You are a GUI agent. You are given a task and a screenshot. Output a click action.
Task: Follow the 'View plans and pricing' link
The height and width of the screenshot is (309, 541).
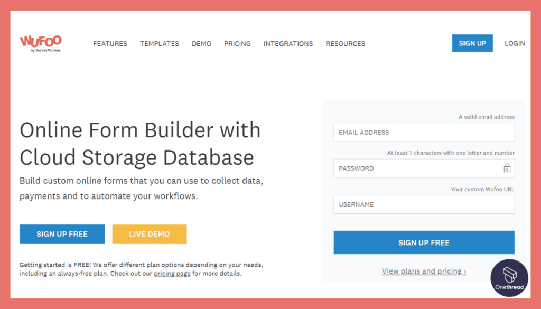[424, 271]
